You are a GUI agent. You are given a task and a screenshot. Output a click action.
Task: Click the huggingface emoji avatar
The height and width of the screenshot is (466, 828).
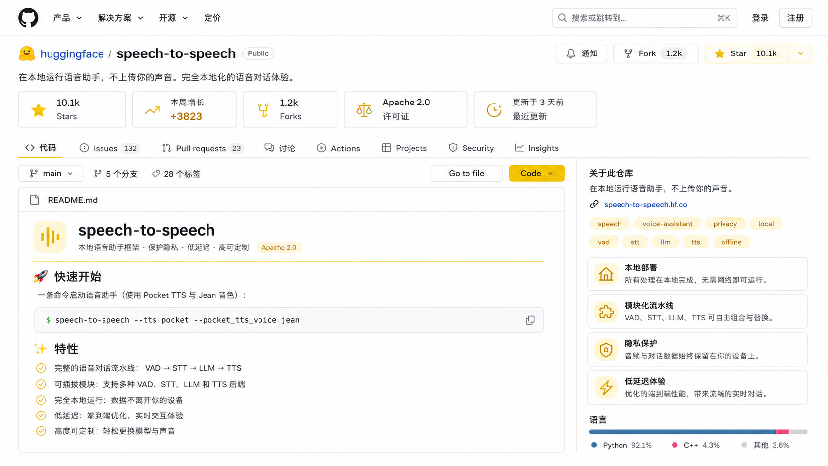pyautogui.click(x=27, y=53)
